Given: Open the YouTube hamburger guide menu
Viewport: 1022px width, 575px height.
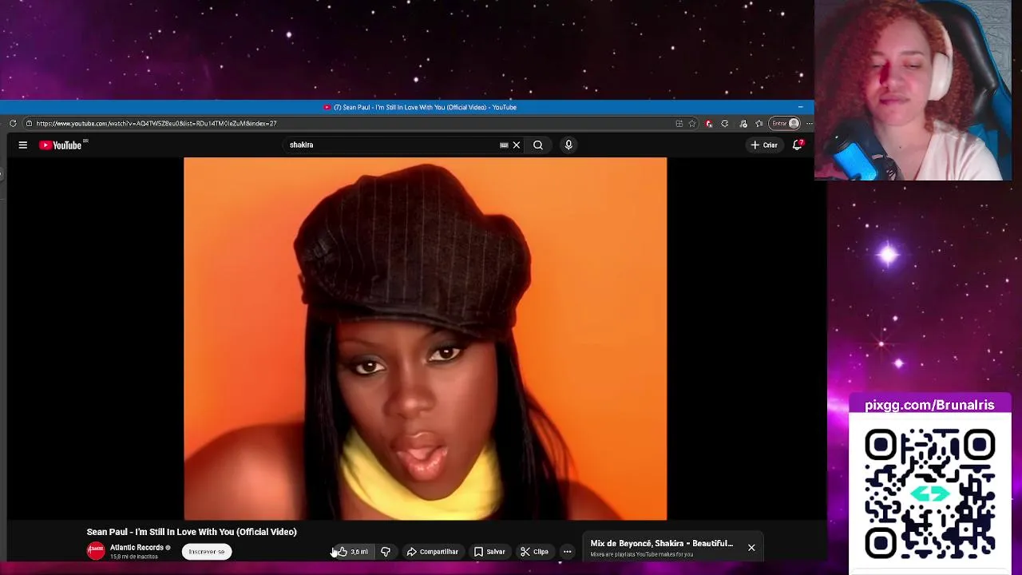Looking at the screenshot, I should coord(22,145).
